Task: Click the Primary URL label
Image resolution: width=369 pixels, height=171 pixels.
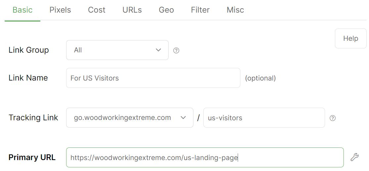Action: point(32,157)
